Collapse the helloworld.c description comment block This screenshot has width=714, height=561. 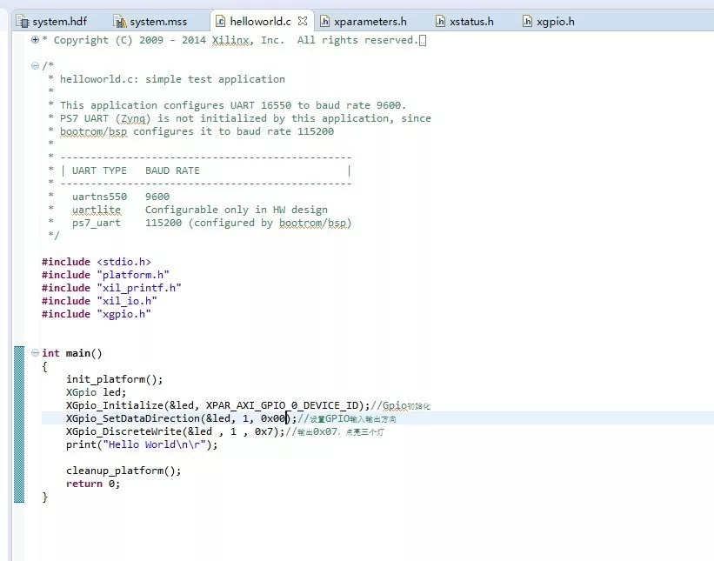tap(35, 65)
